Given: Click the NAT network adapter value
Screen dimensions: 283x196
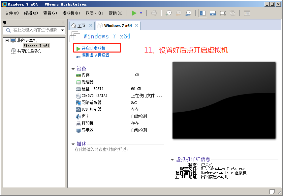Looking at the screenshot, I should 134,102.
